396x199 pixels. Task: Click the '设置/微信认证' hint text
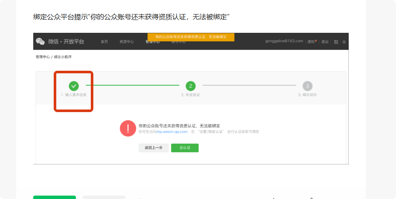pyautogui.click(x=211, y=132)
